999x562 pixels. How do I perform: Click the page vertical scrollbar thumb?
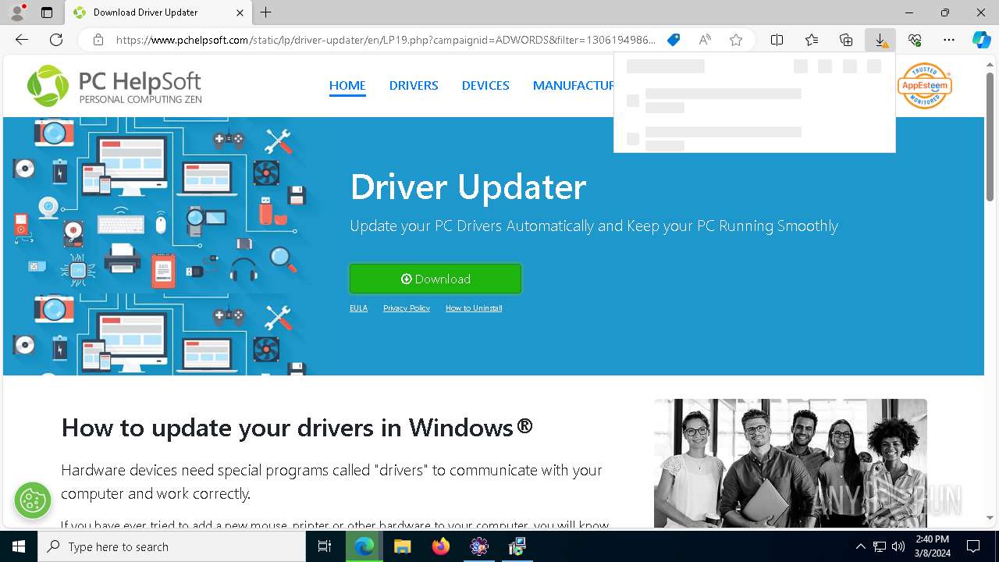click(990, 137)
